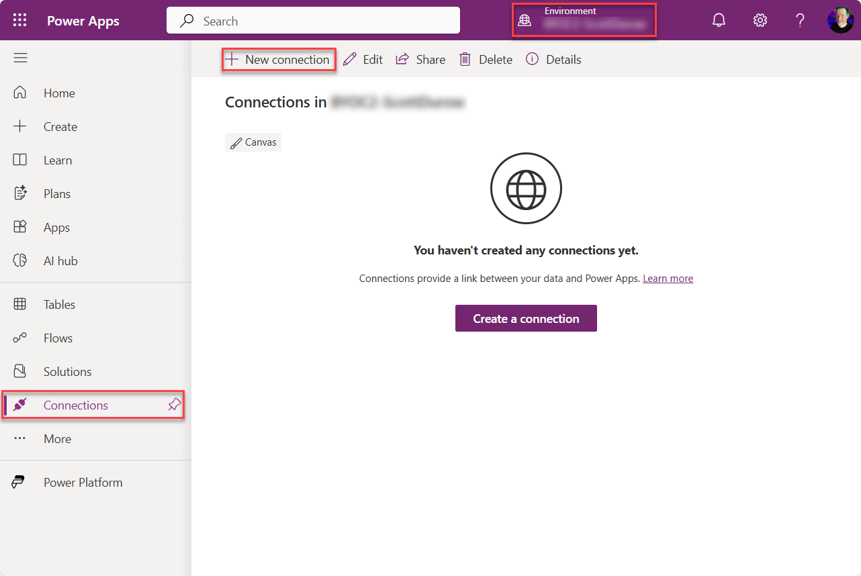Open the Environment selector
This screenshot has width=861, height=576.
click(584, 20)
